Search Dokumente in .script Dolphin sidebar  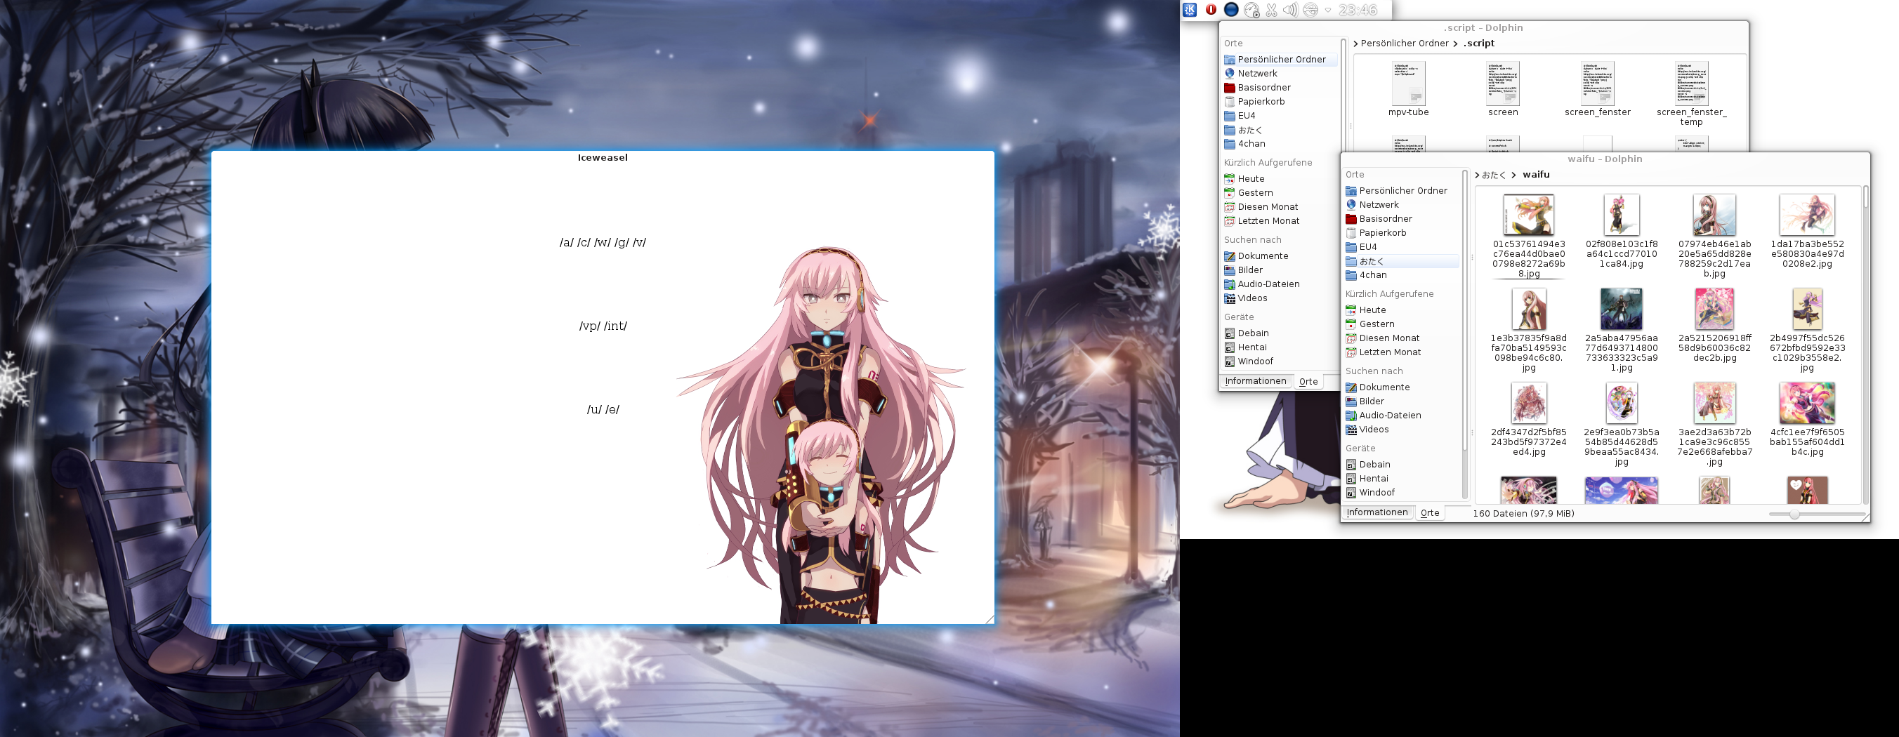point(1280,256)
